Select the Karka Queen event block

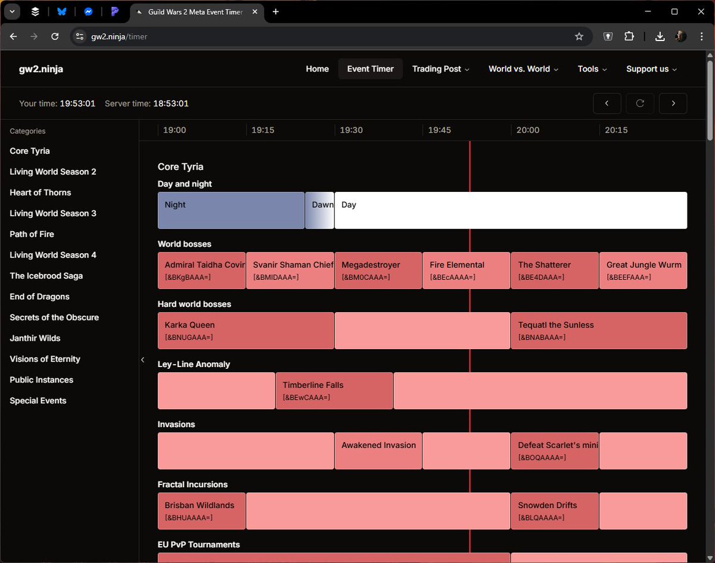coord(246,331)
